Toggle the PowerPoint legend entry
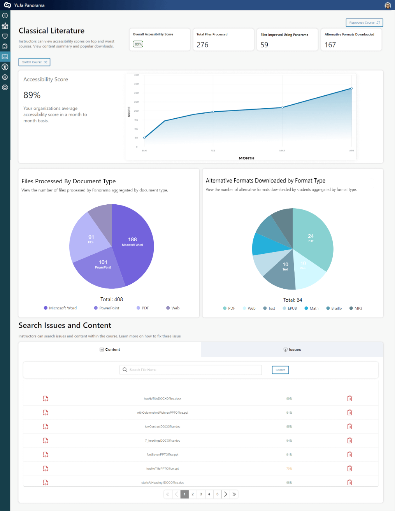This screenshot has height=511, width=395. [107, 308]
